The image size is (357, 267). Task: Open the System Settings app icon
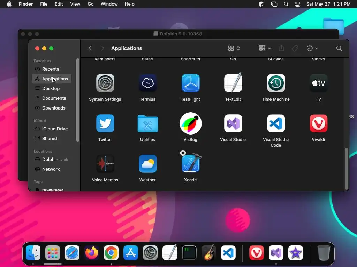click(x=105, y=83)
